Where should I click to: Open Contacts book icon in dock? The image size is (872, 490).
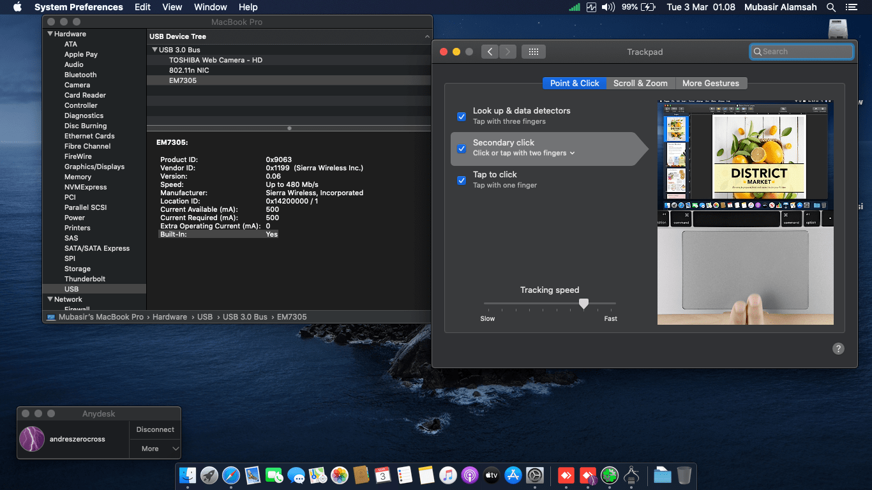pos(361,475)
